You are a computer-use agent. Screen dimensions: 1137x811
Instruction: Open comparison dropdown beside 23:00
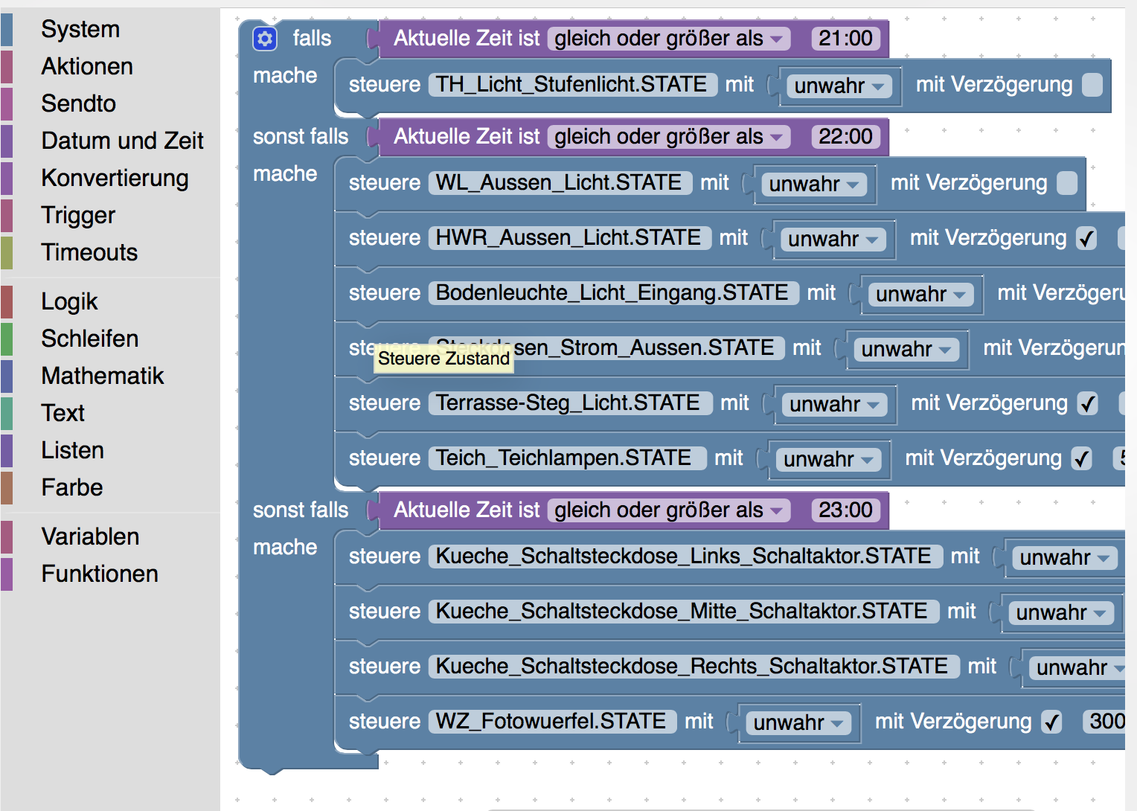pyautogui.click(x=668, y=510)
